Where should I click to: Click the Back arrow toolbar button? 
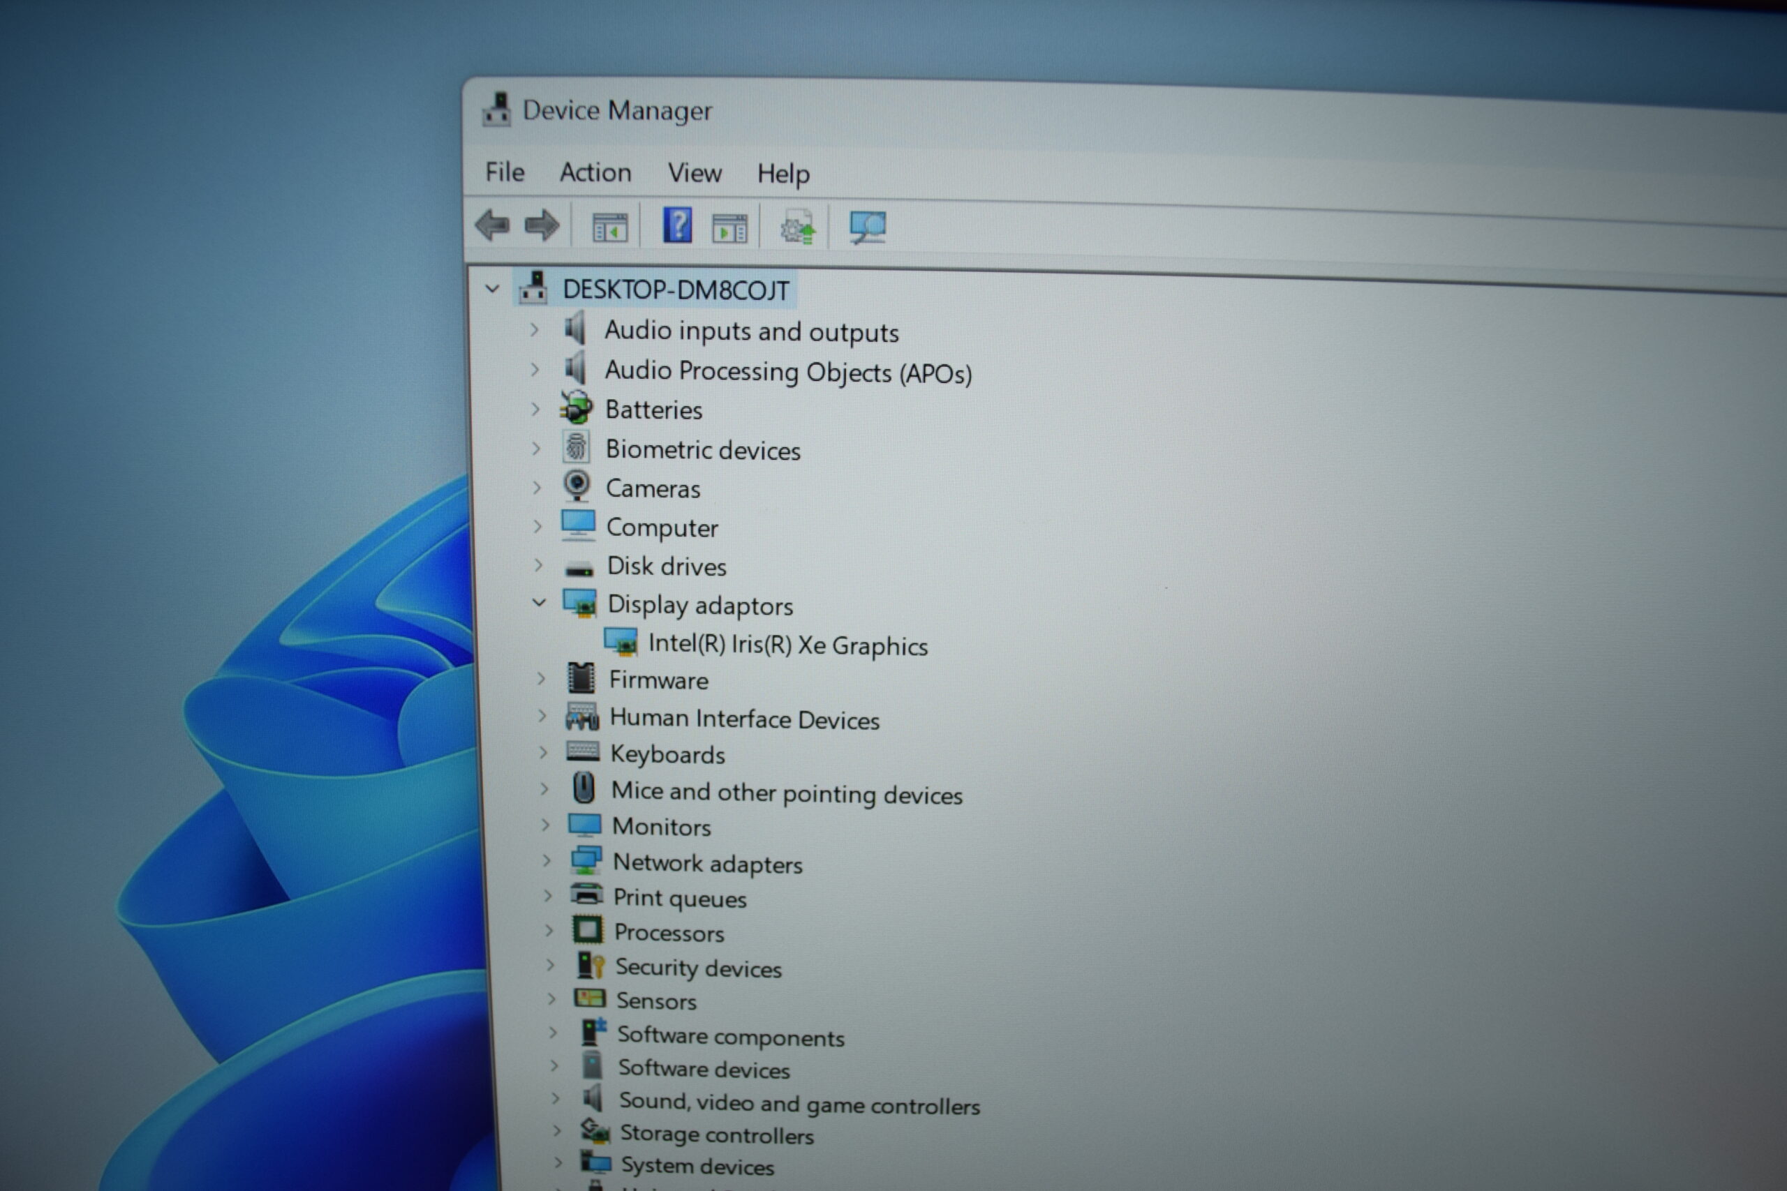tap(491, 225)
